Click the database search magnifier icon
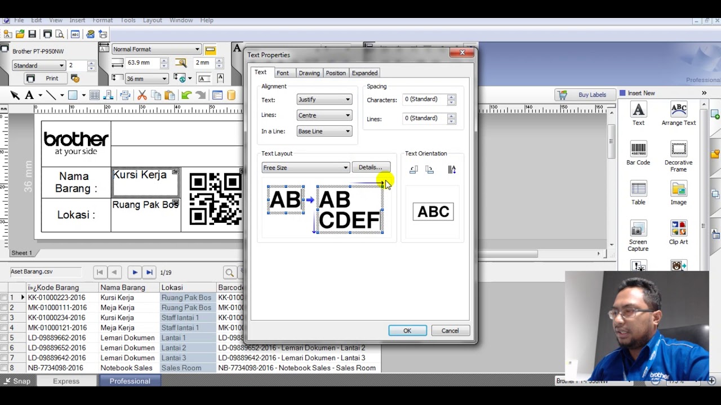 click(229, 272)
